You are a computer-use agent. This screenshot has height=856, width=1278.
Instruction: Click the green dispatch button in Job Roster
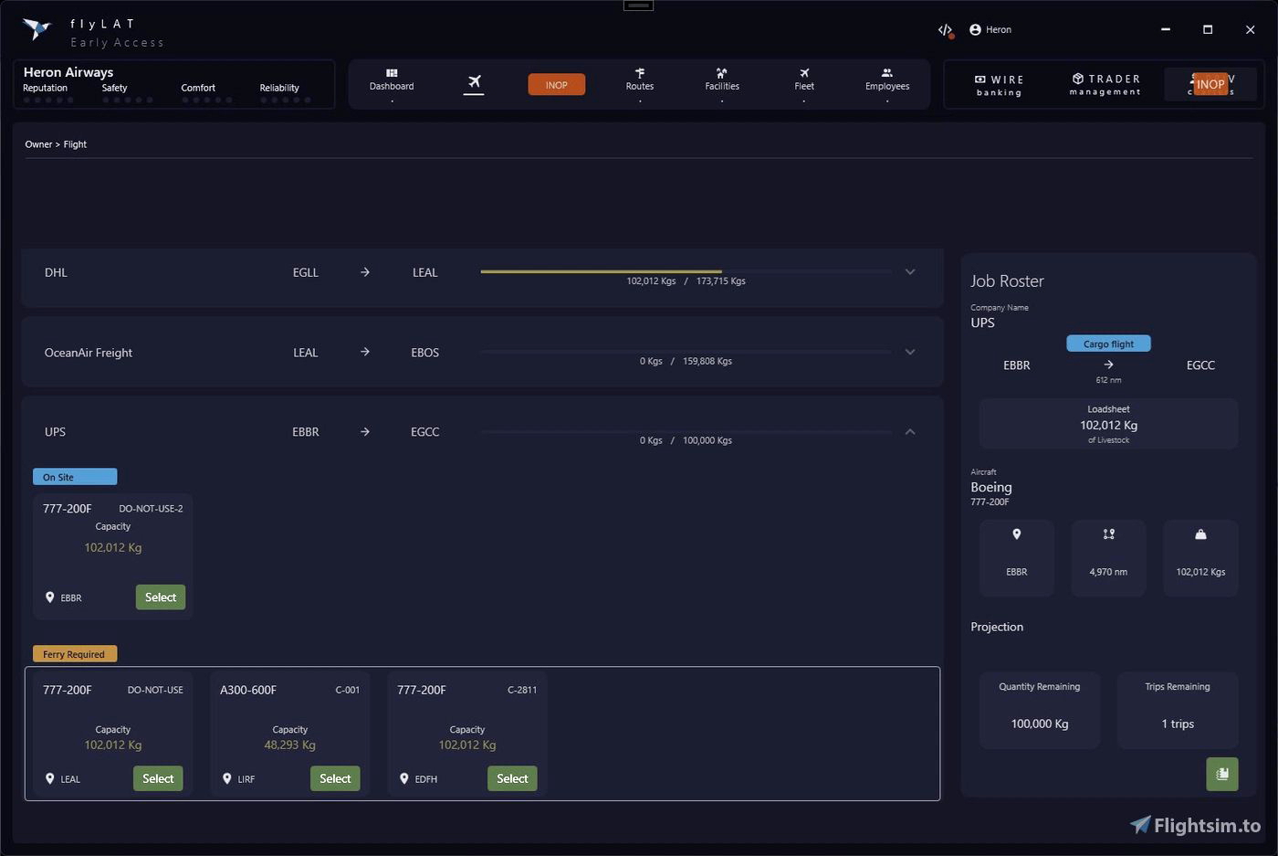[1222, 774]
